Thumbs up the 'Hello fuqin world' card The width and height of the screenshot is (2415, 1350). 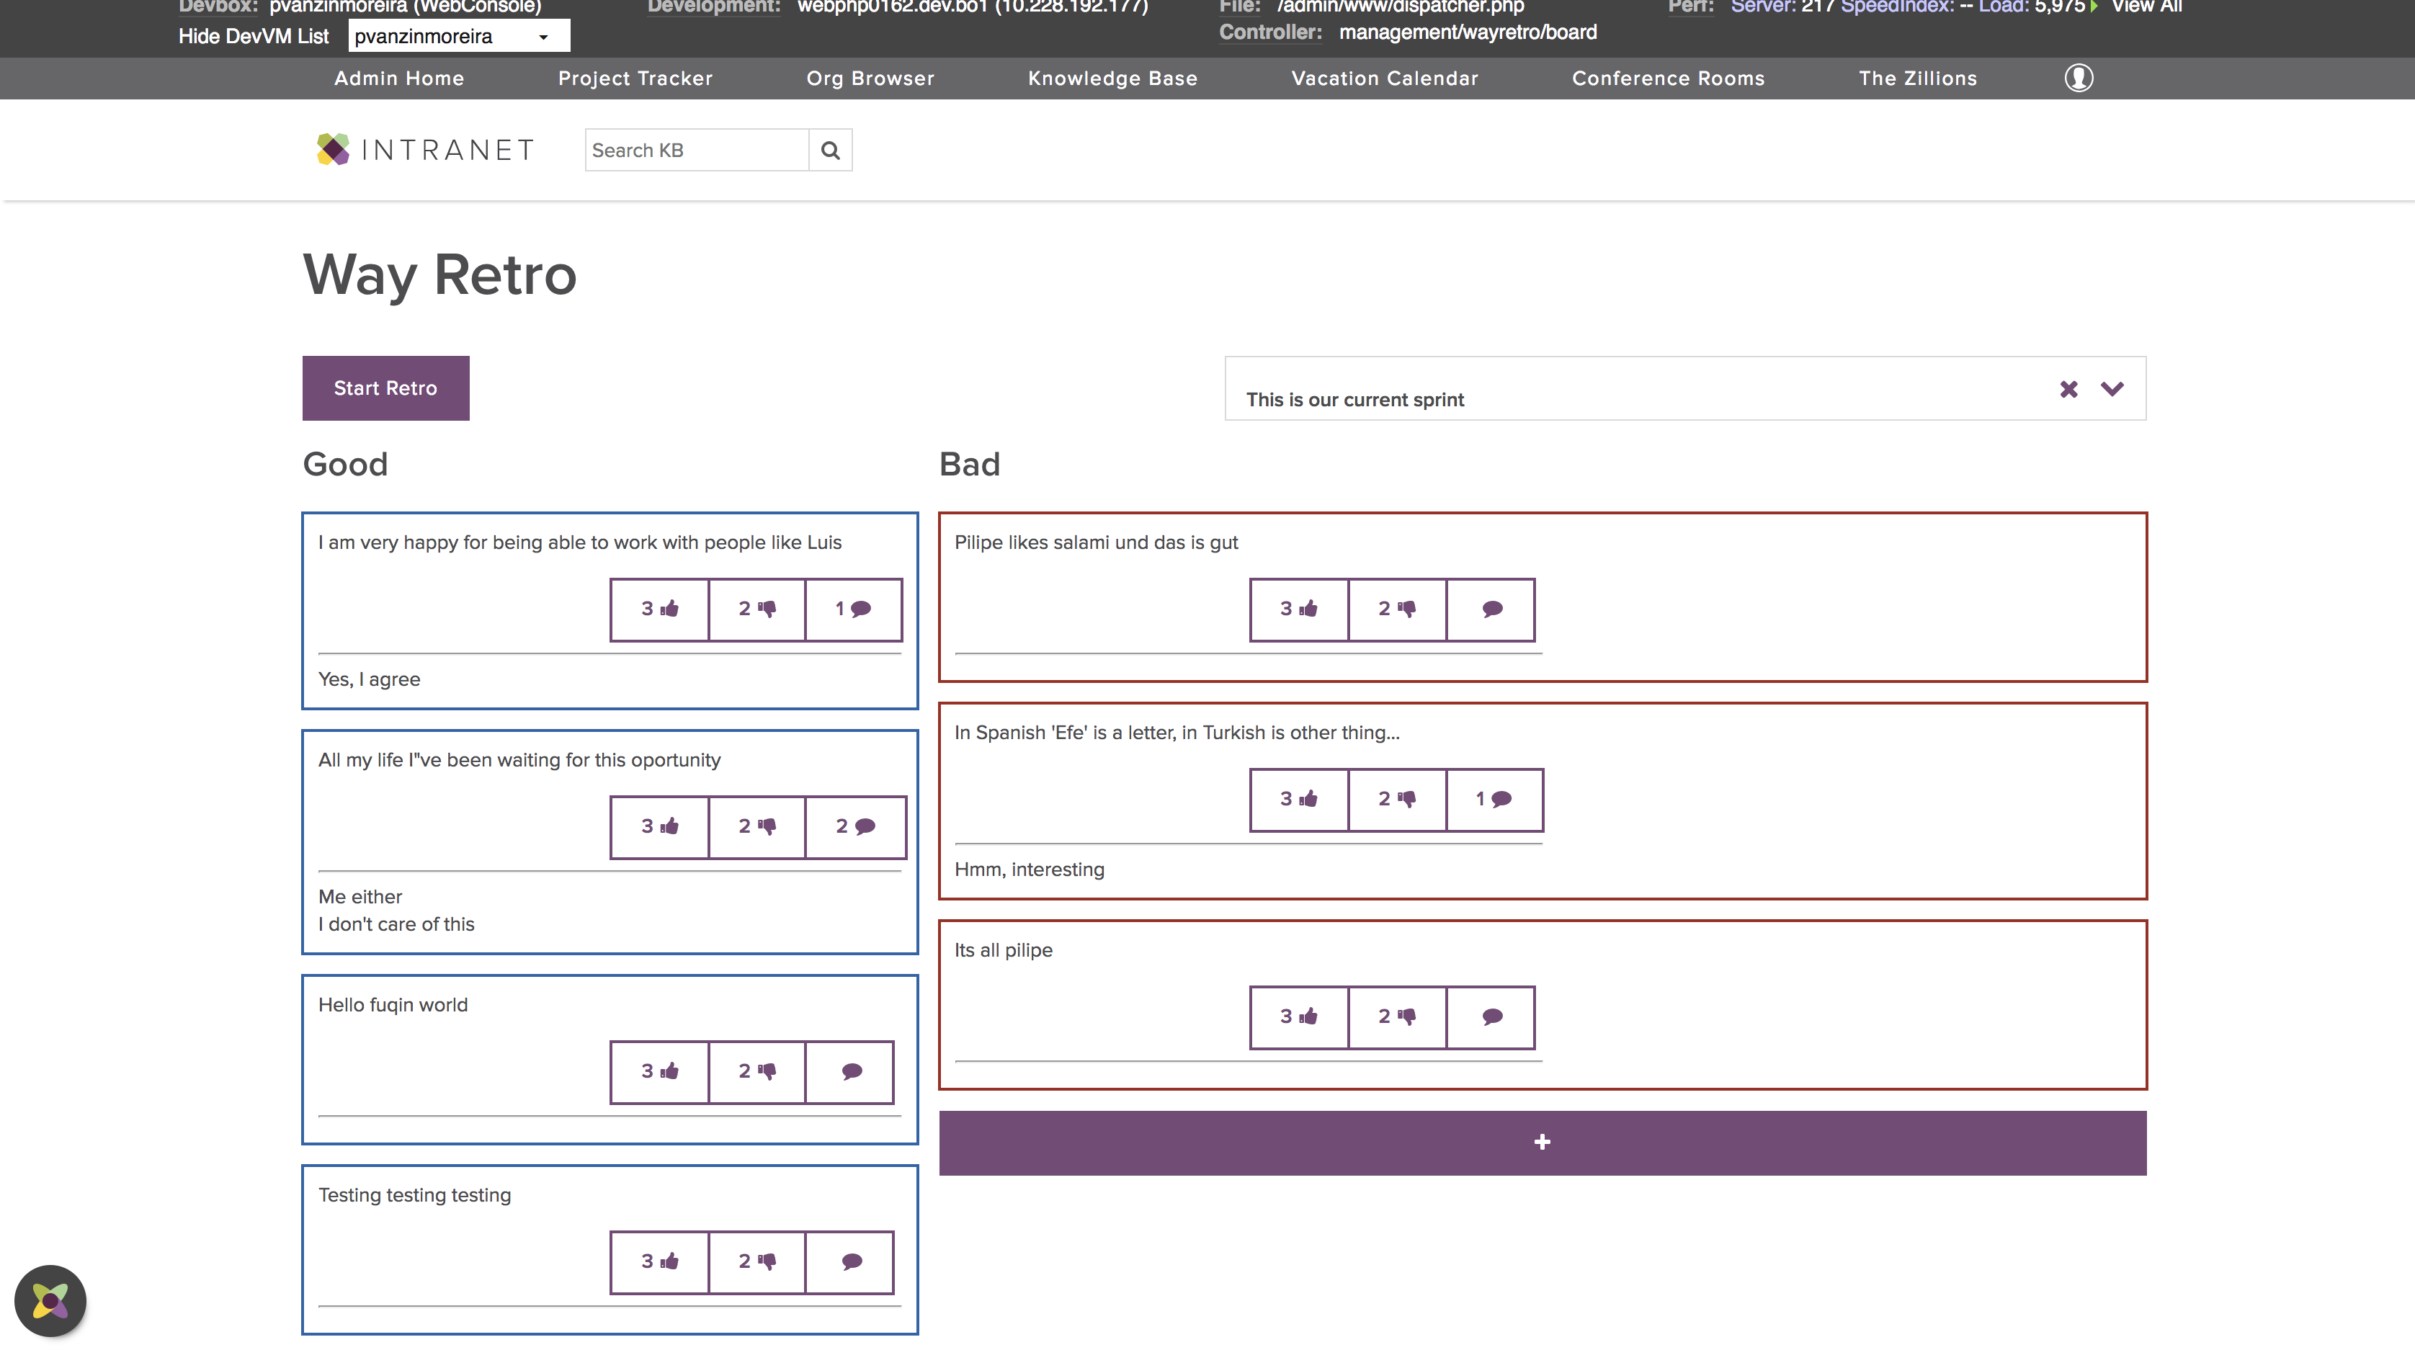point(659,1071)
